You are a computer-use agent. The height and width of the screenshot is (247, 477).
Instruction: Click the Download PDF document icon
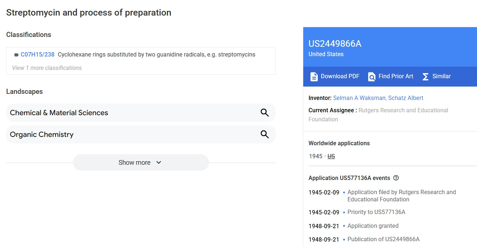pos(314,76)
